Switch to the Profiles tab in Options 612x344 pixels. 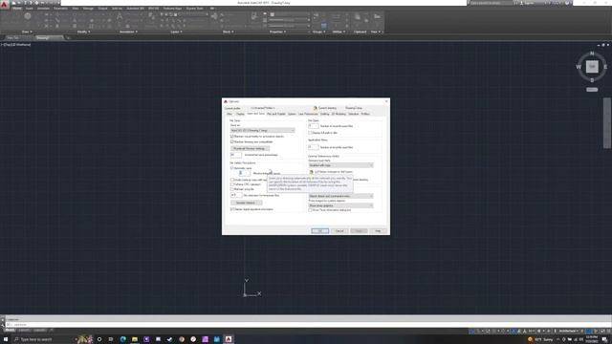365,114
